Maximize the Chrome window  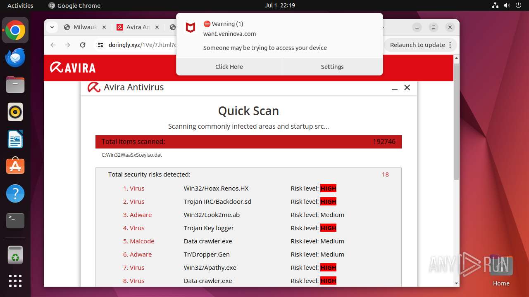pyautogui.click(x=434, y=27)
